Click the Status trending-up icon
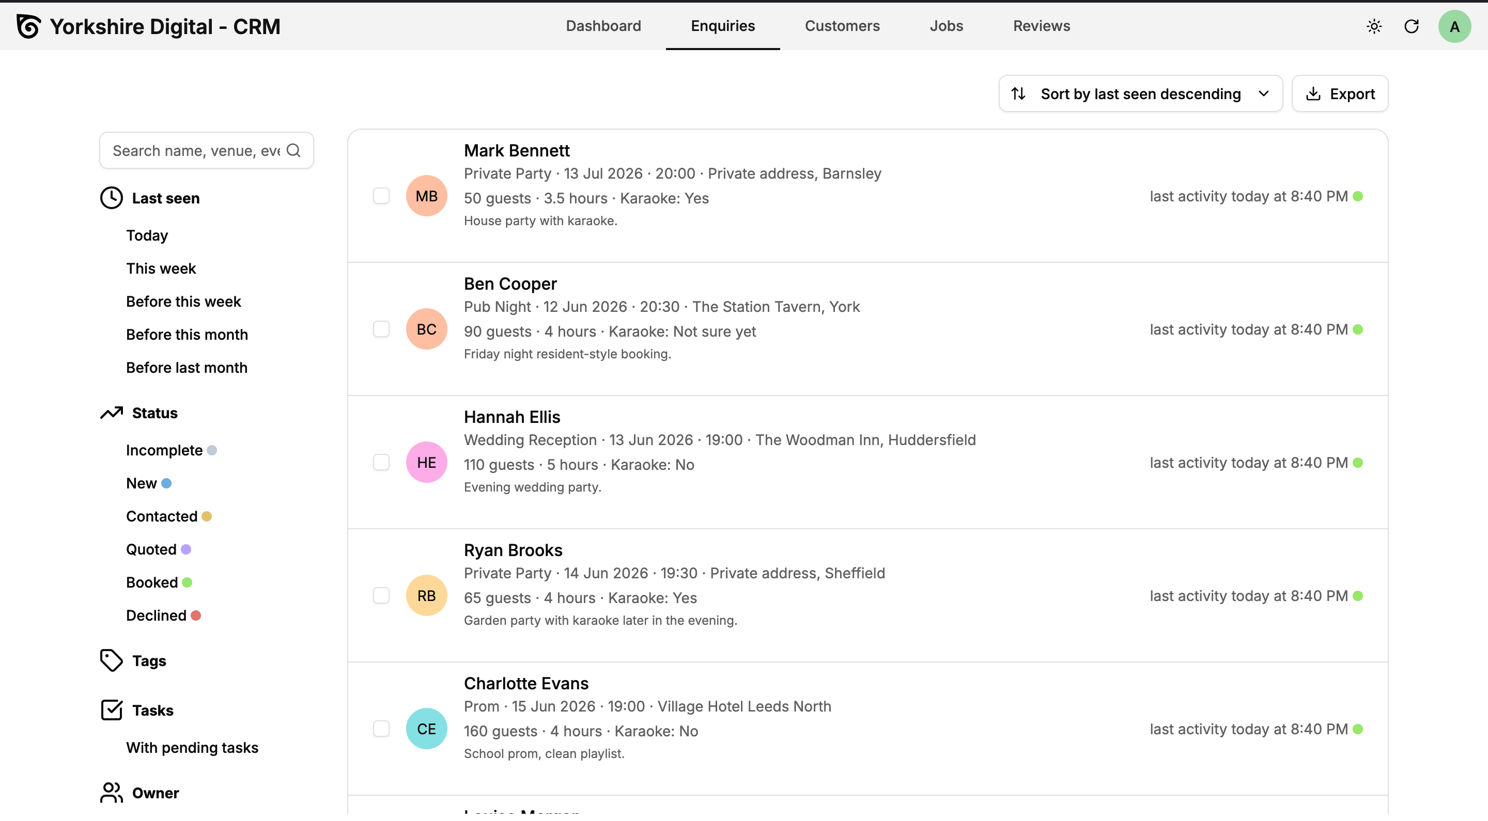 (112, 413)
